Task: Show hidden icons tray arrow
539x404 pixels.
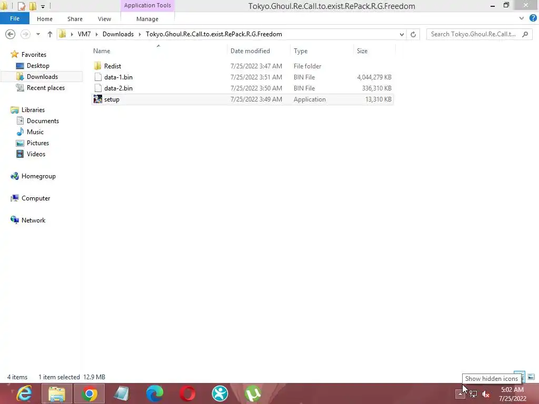Action: (x=460, y=394)
